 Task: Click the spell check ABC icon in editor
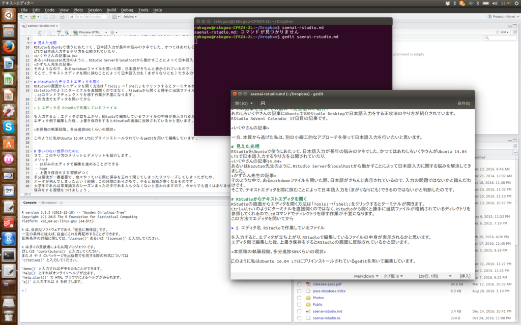coord(59,32)
